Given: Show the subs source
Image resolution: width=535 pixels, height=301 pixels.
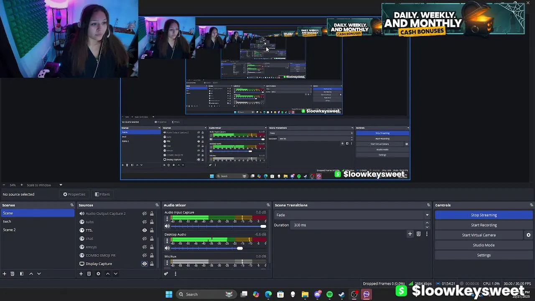Looking at the screenshot, I should tap(145, 222).
